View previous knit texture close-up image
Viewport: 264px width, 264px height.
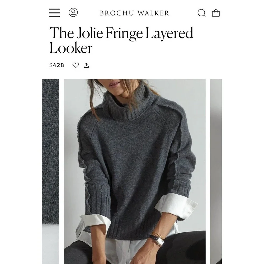[50, 172]
